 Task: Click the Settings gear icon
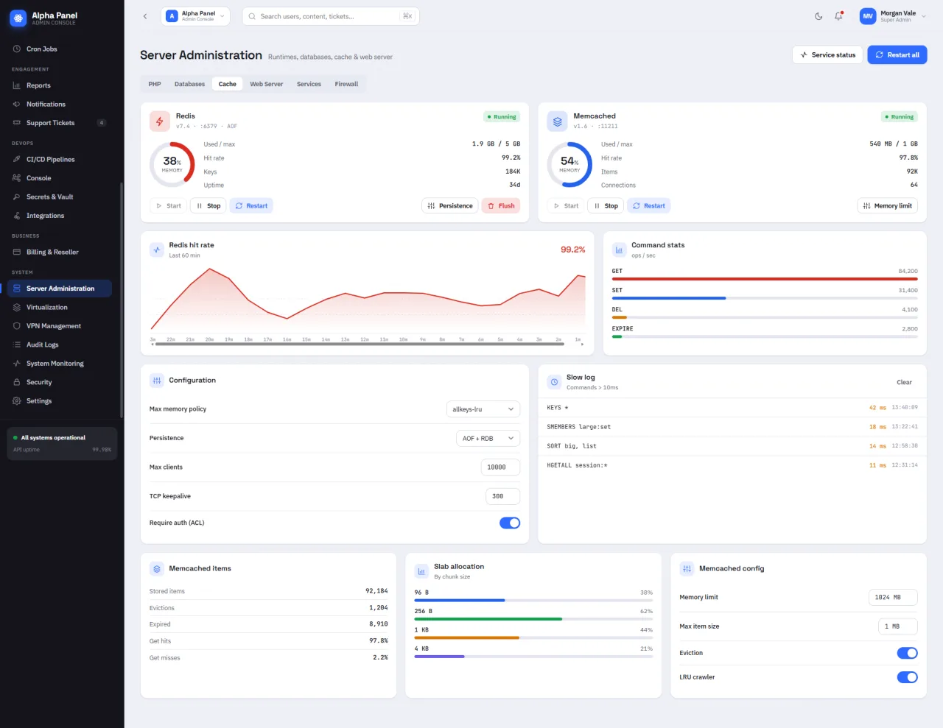[17, 401]
